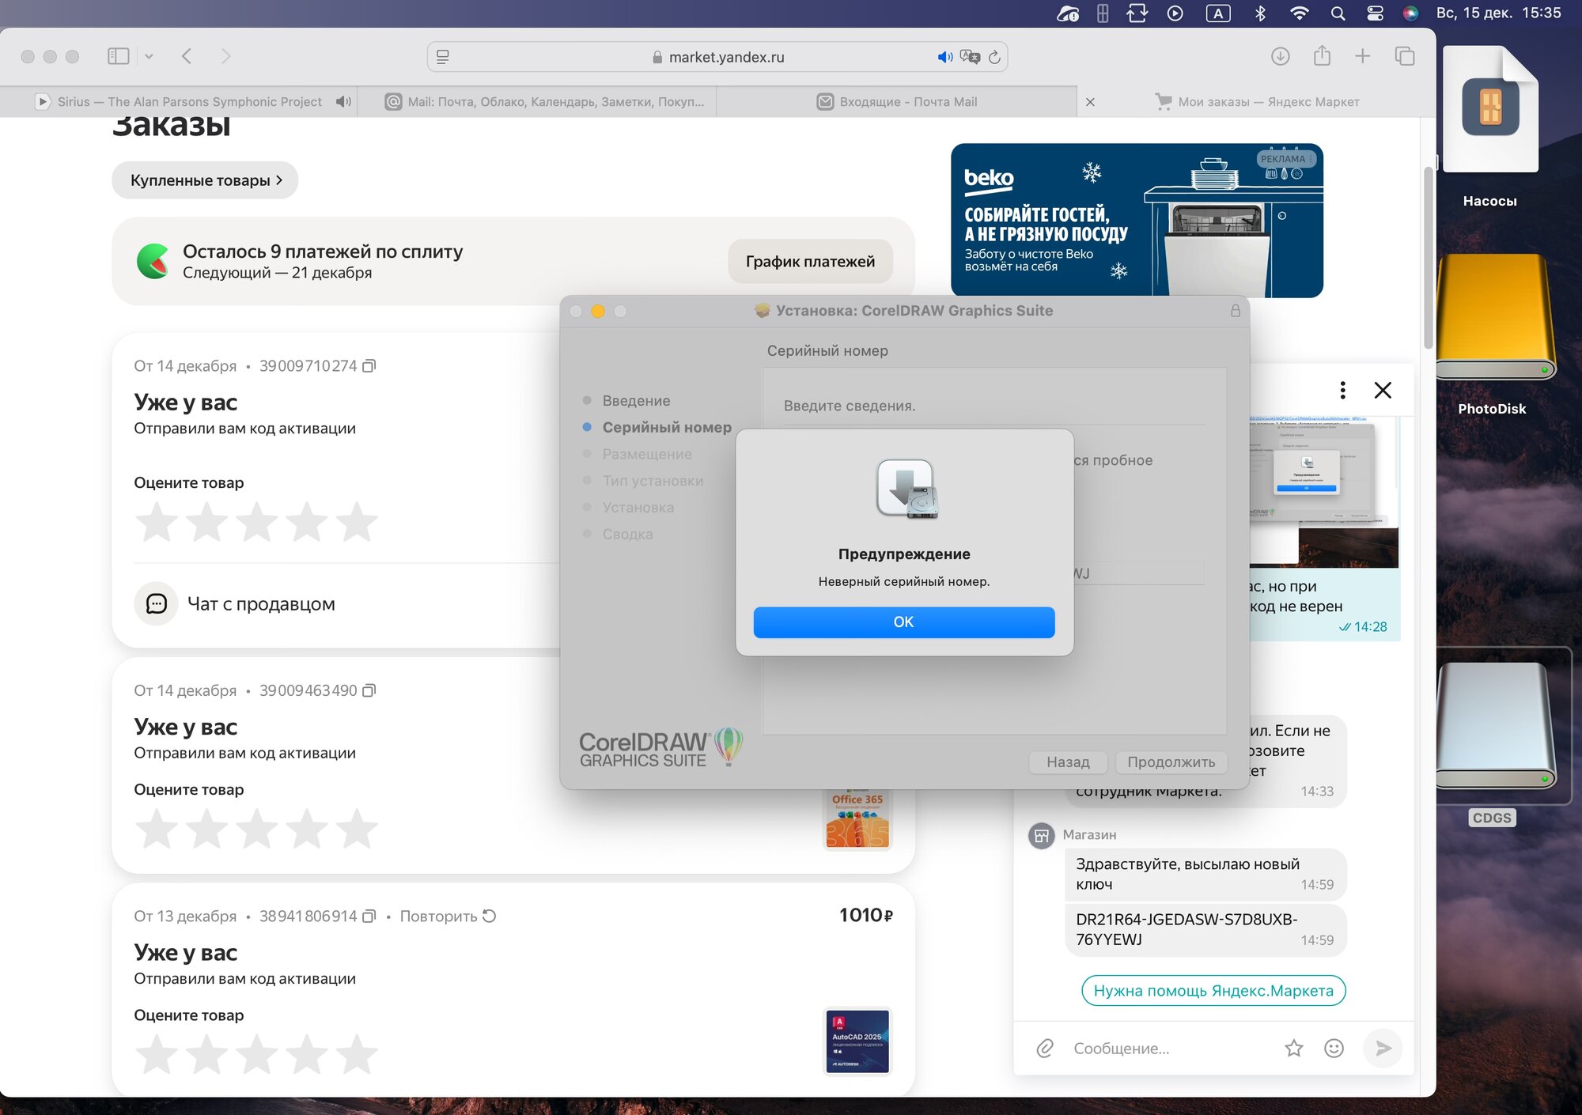Image resolution: width=1582 pixels, height=1115 pixels.
Task: Open sidebar options dropdown arrow
Action: 149,56
